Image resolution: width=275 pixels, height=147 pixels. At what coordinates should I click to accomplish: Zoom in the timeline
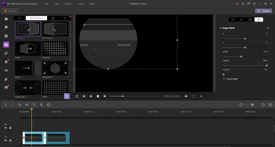click(x=263, y=105)
